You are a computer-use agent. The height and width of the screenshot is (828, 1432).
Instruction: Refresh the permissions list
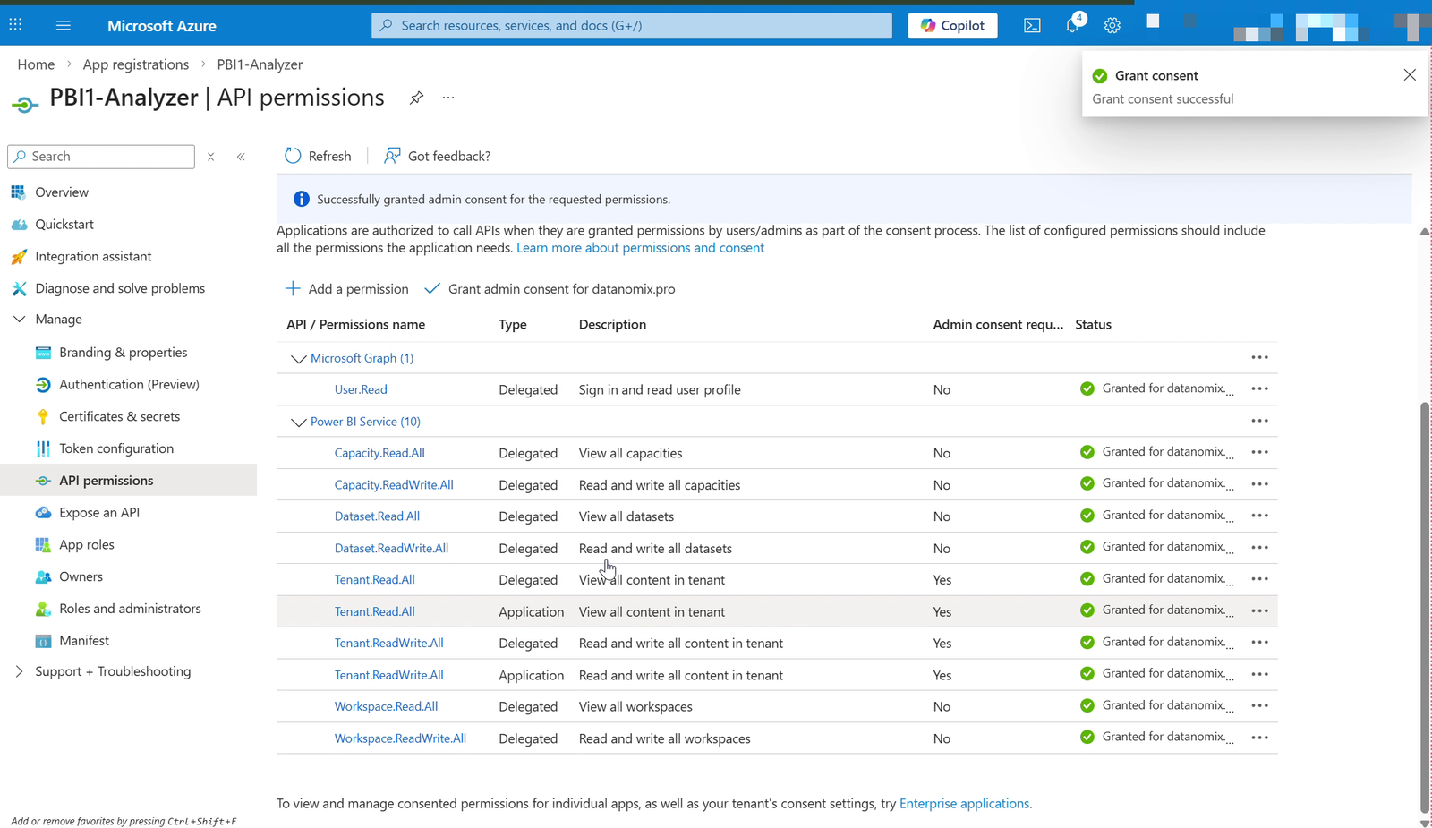pyautogui.click(x=318, y=156)
